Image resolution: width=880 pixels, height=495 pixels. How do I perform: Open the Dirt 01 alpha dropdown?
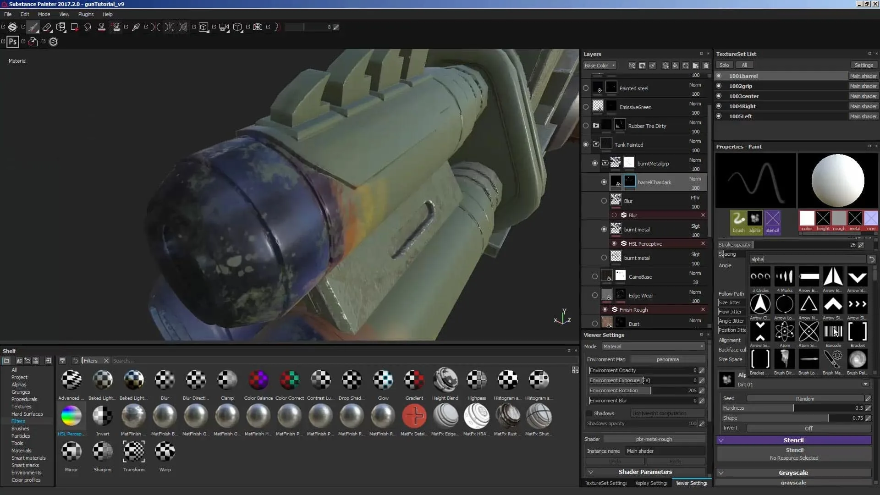(865, 385)
